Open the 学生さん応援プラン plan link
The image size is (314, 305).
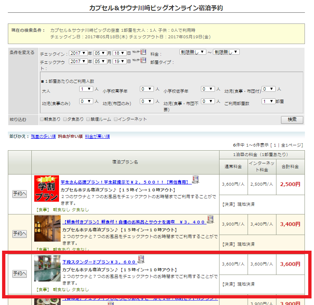click(x=126, y=182)
